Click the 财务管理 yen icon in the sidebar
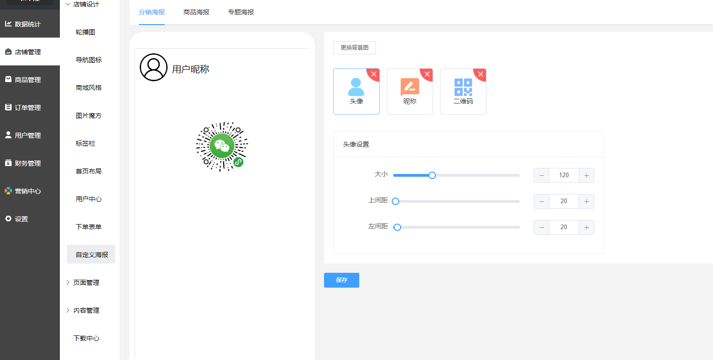Screen dimensions: 713x360 click(8, 163)
